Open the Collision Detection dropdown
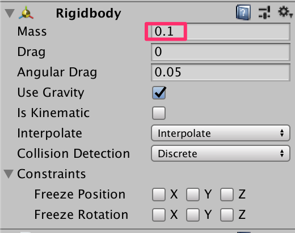The image size is (295, 233). [221, 153]
